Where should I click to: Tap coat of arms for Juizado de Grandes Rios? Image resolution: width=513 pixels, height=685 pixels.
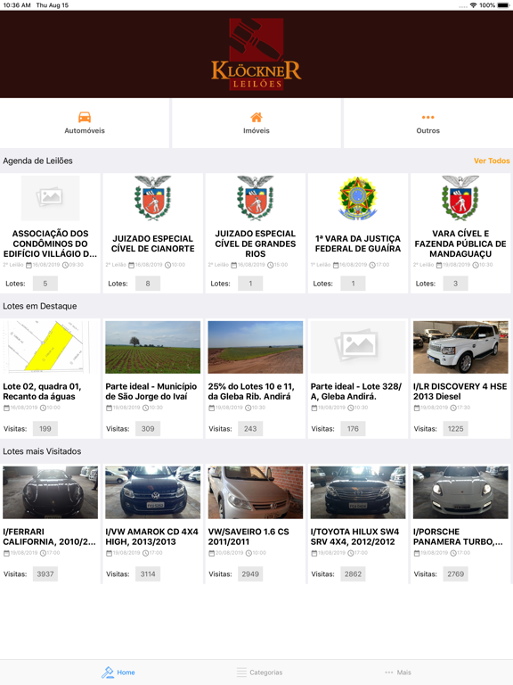[256, 198]
